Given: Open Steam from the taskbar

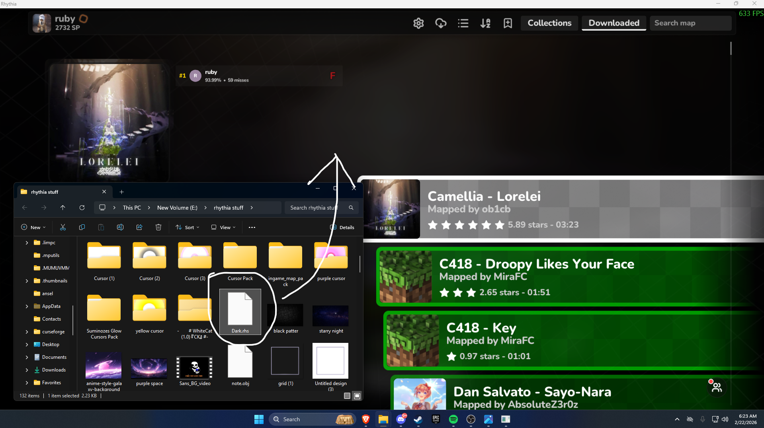Looking at the screenshot, I should (x=418, y=419).
